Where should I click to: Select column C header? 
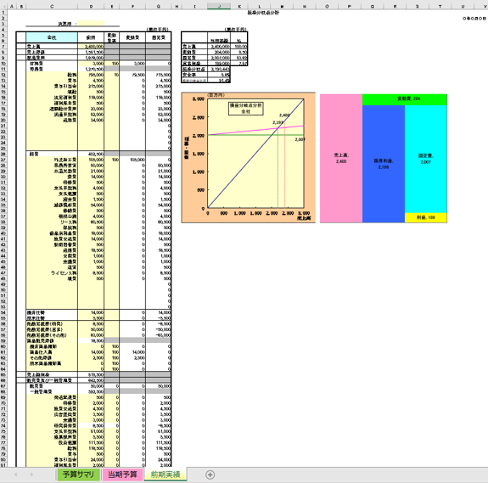coord(52,6)
